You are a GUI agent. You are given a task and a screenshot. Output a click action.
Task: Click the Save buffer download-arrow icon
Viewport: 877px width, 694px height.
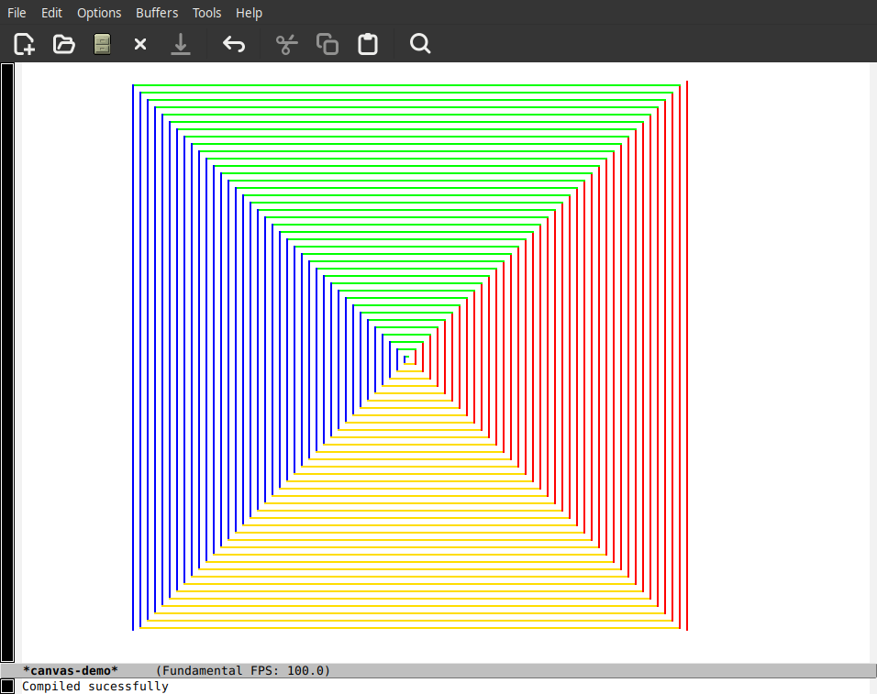[x=181, y=44]
